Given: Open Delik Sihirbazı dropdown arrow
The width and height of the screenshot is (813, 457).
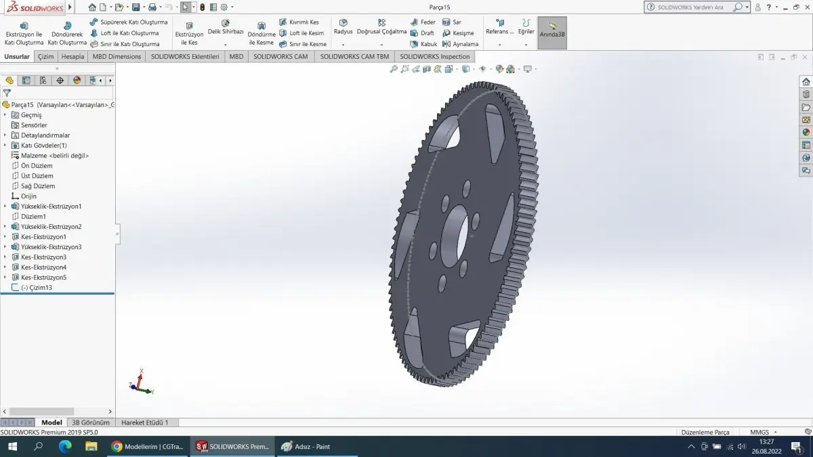Looking at the screenshot, I should click(x=226, y=45).
